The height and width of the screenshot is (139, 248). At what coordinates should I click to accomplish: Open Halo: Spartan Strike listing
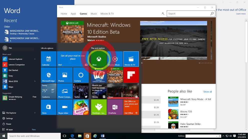point(190,125)
